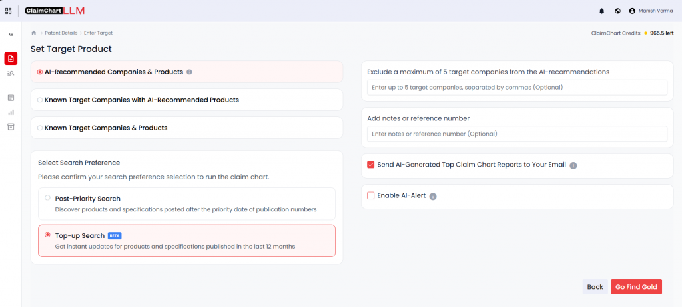Uncheck Send AI-Generated Top Claim Chart Reports
This screenshot has width=682, height=307.
(371, 165)
